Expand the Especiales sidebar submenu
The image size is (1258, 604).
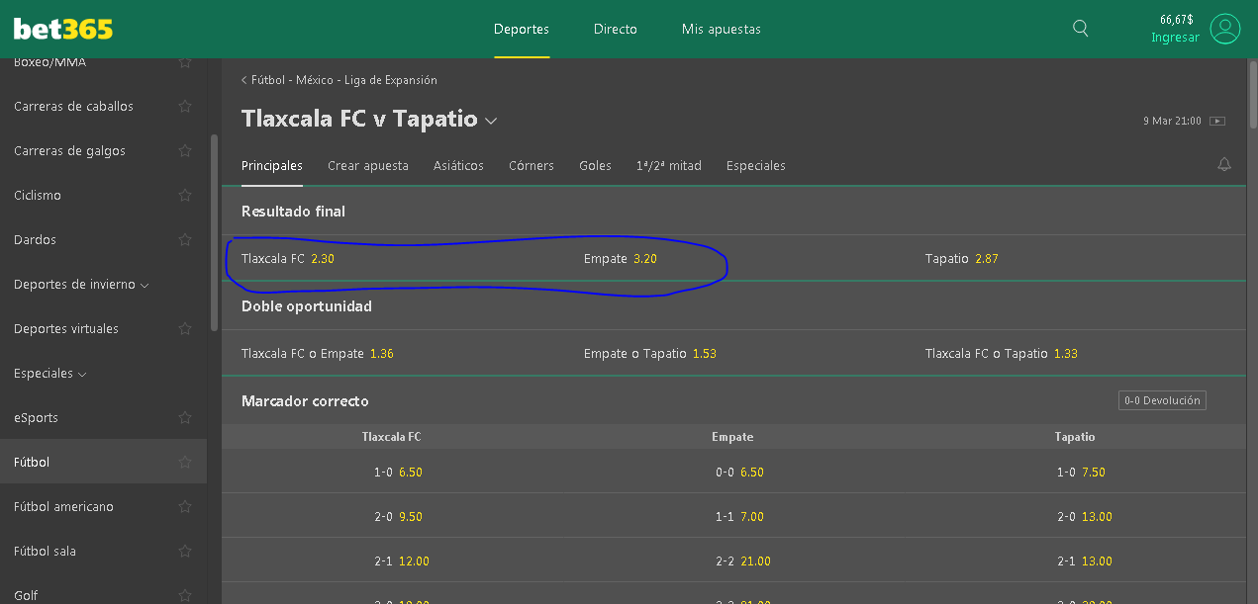click(82, 374)
